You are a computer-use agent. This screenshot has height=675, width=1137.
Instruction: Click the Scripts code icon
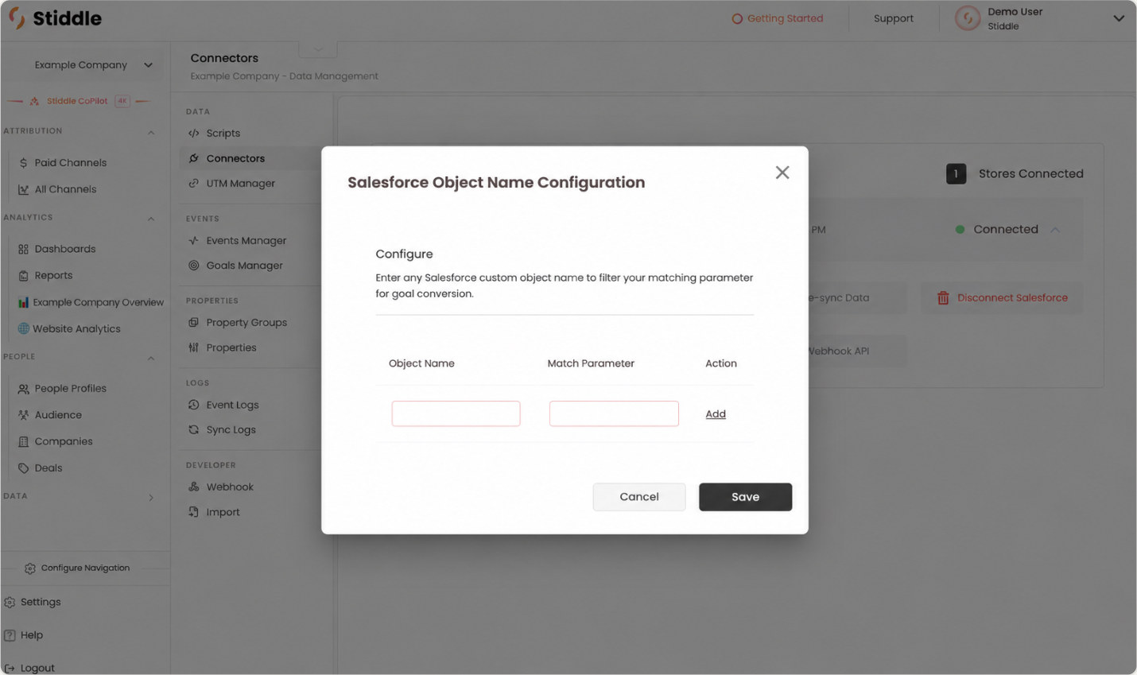point(193,134)
